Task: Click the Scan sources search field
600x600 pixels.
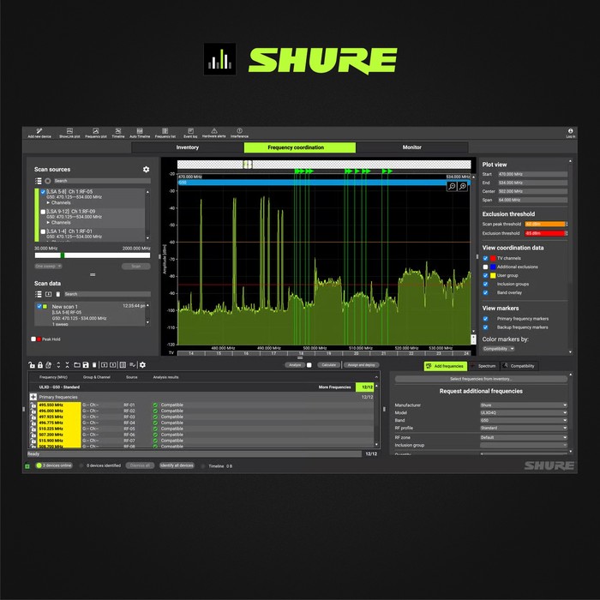Action: [x=102, y=181]
